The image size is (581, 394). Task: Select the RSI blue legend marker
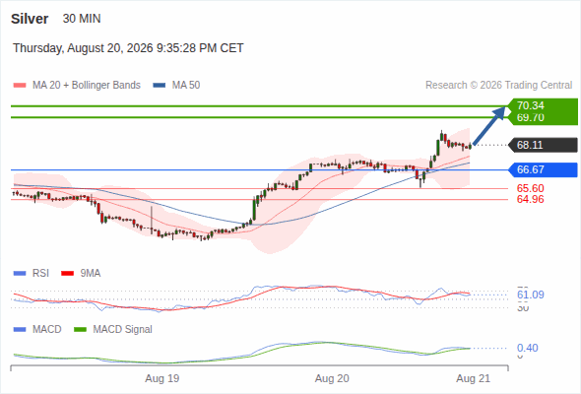pyautogui.click(x=20, y=274)
